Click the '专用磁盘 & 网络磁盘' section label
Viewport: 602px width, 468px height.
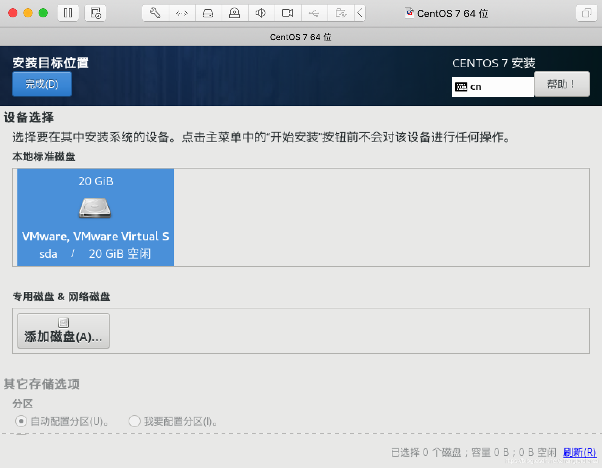coord(61,296)
